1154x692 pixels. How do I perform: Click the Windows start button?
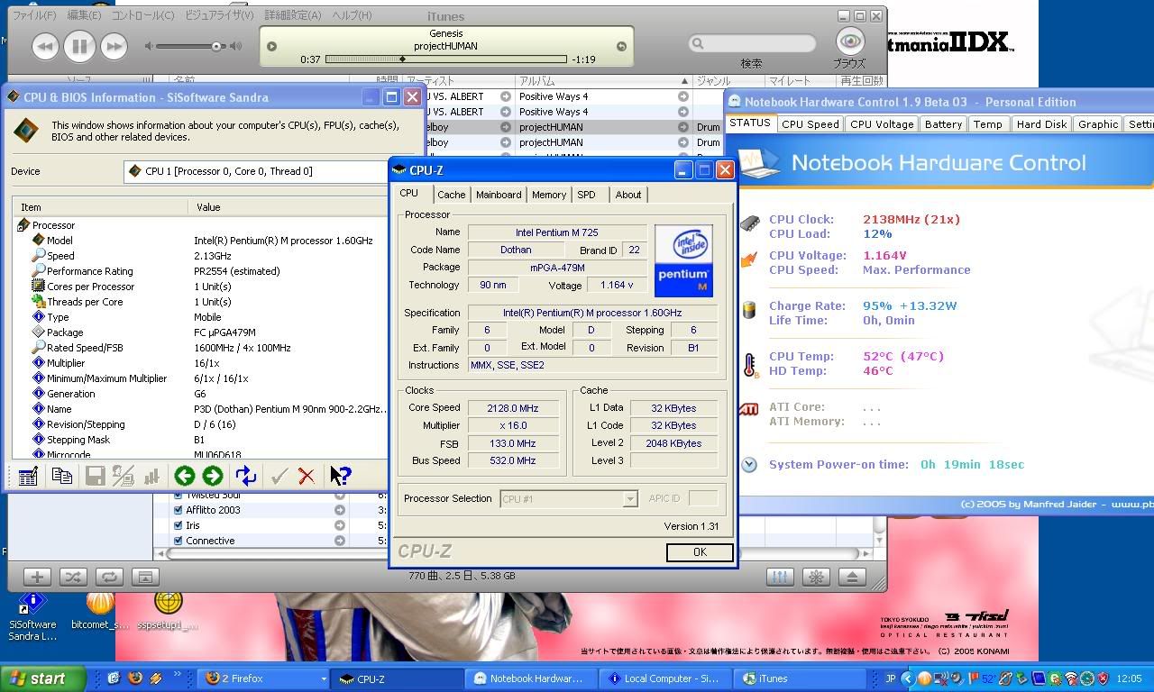pos(42,679)
